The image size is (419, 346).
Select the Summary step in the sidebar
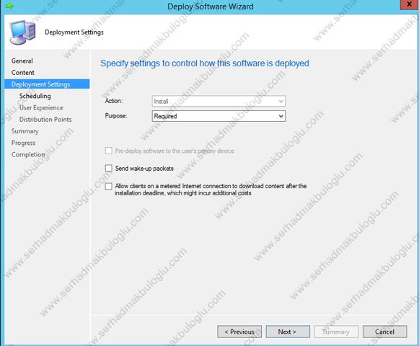point(25,131)
